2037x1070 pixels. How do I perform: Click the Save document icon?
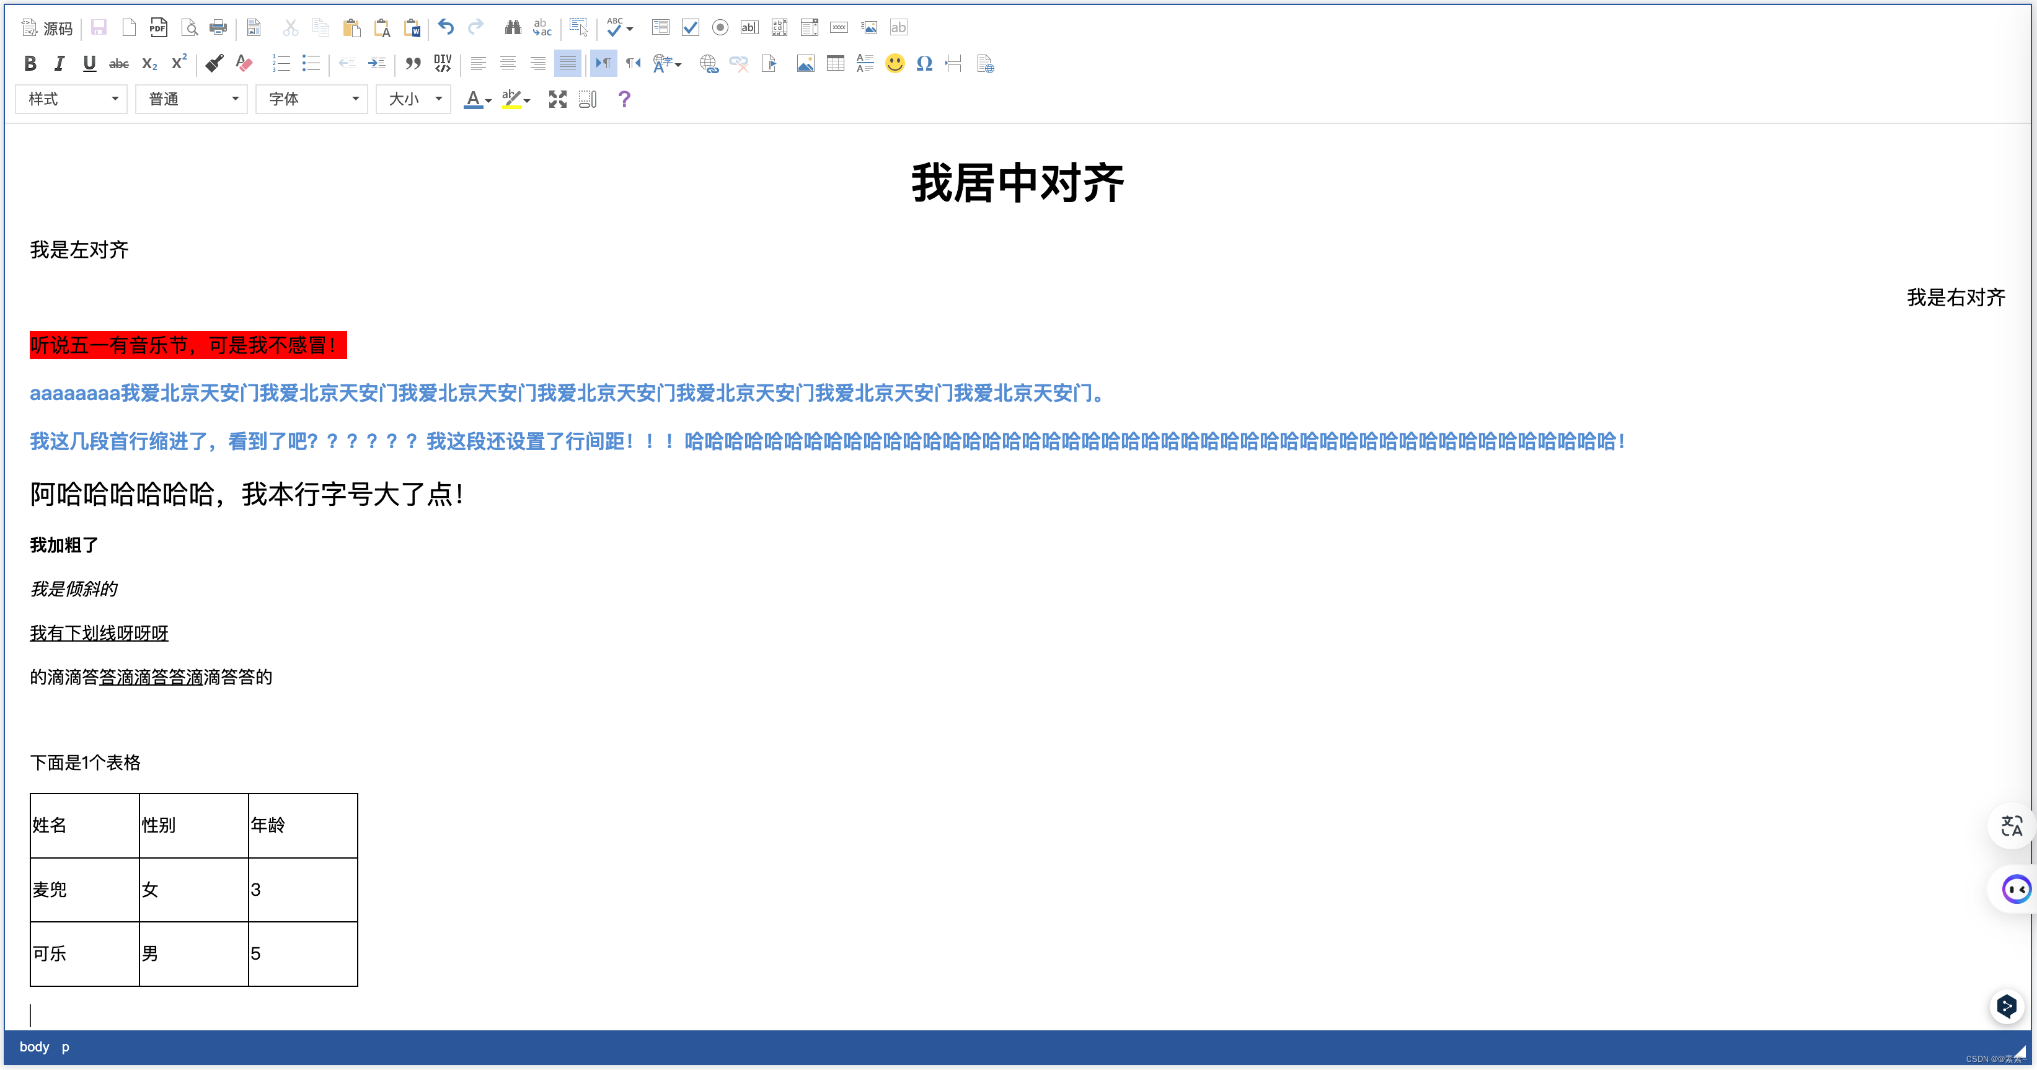pyautogui.click(x=99, y=28)
